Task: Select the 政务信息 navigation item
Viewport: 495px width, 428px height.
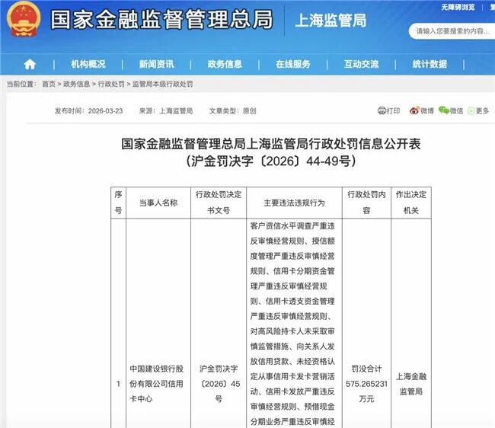Action: tap(225, 64)
